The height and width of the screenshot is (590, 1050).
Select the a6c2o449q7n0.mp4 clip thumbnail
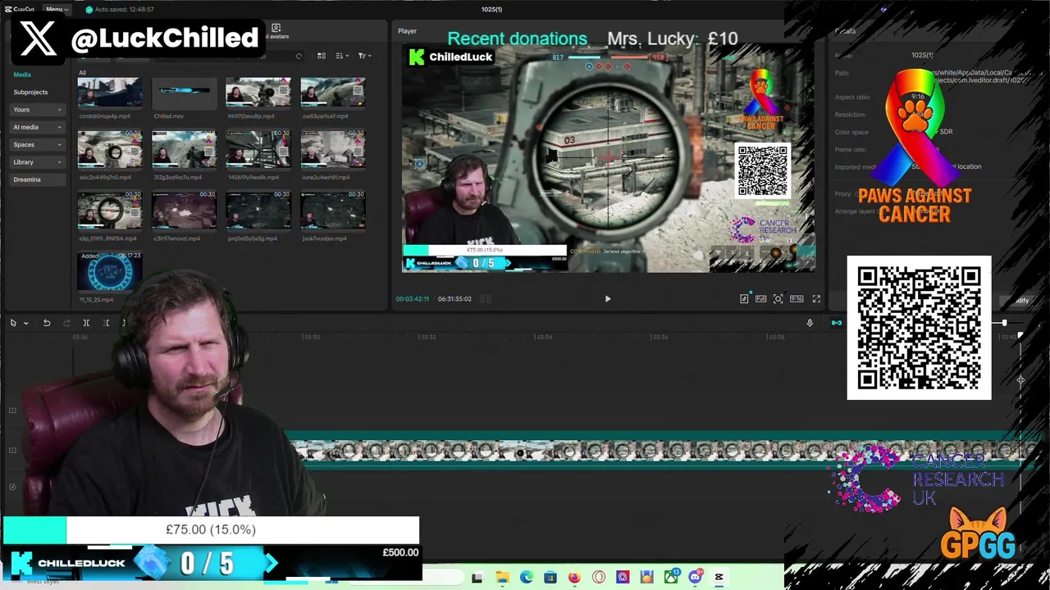[x=110, y=148]
